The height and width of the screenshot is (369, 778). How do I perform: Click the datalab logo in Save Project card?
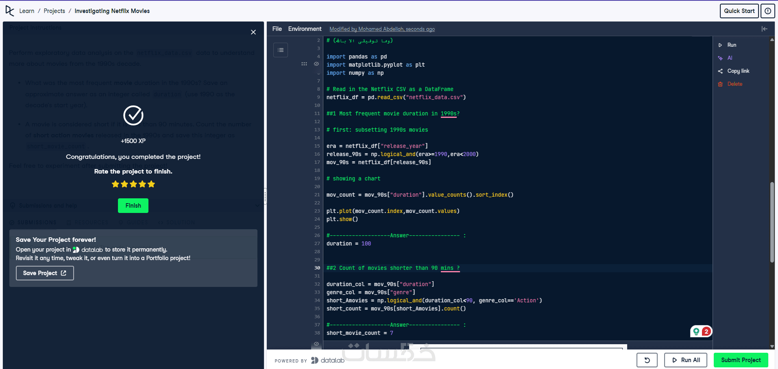pos(88,250)
